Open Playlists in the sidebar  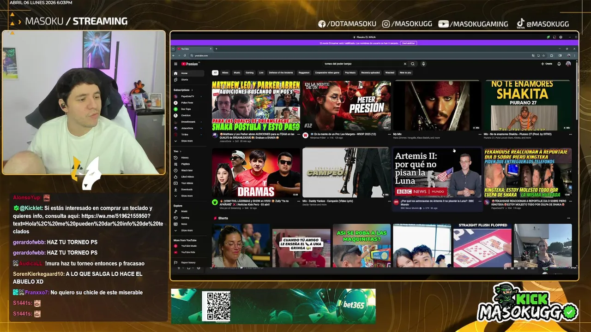(x=188, y=164)
